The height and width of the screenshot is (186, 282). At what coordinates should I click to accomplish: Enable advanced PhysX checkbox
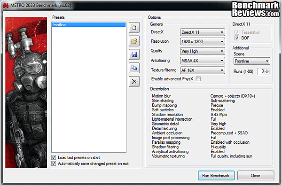tap(198, 79)
